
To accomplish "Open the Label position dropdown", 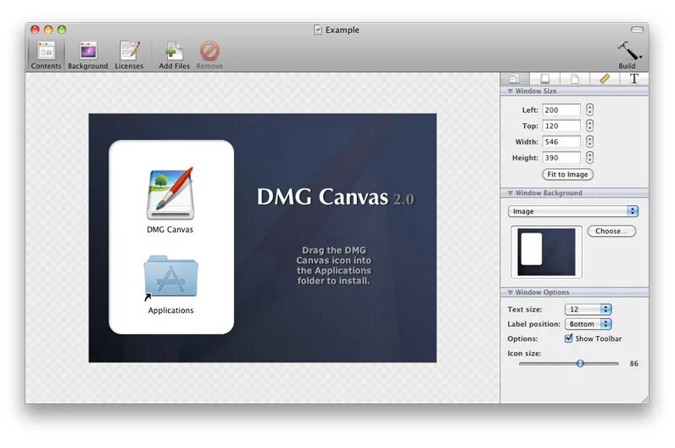I will [588, 324].
